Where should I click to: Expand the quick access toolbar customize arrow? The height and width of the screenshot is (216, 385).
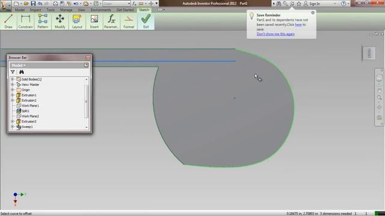click(156, 4)
